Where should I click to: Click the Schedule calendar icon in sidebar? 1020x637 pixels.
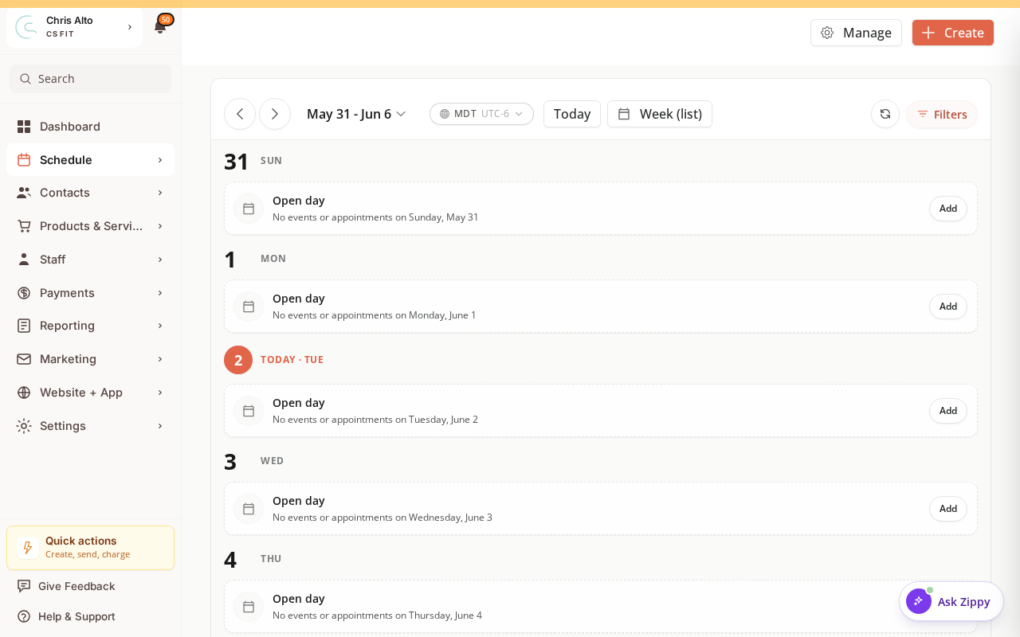point(24,160)
